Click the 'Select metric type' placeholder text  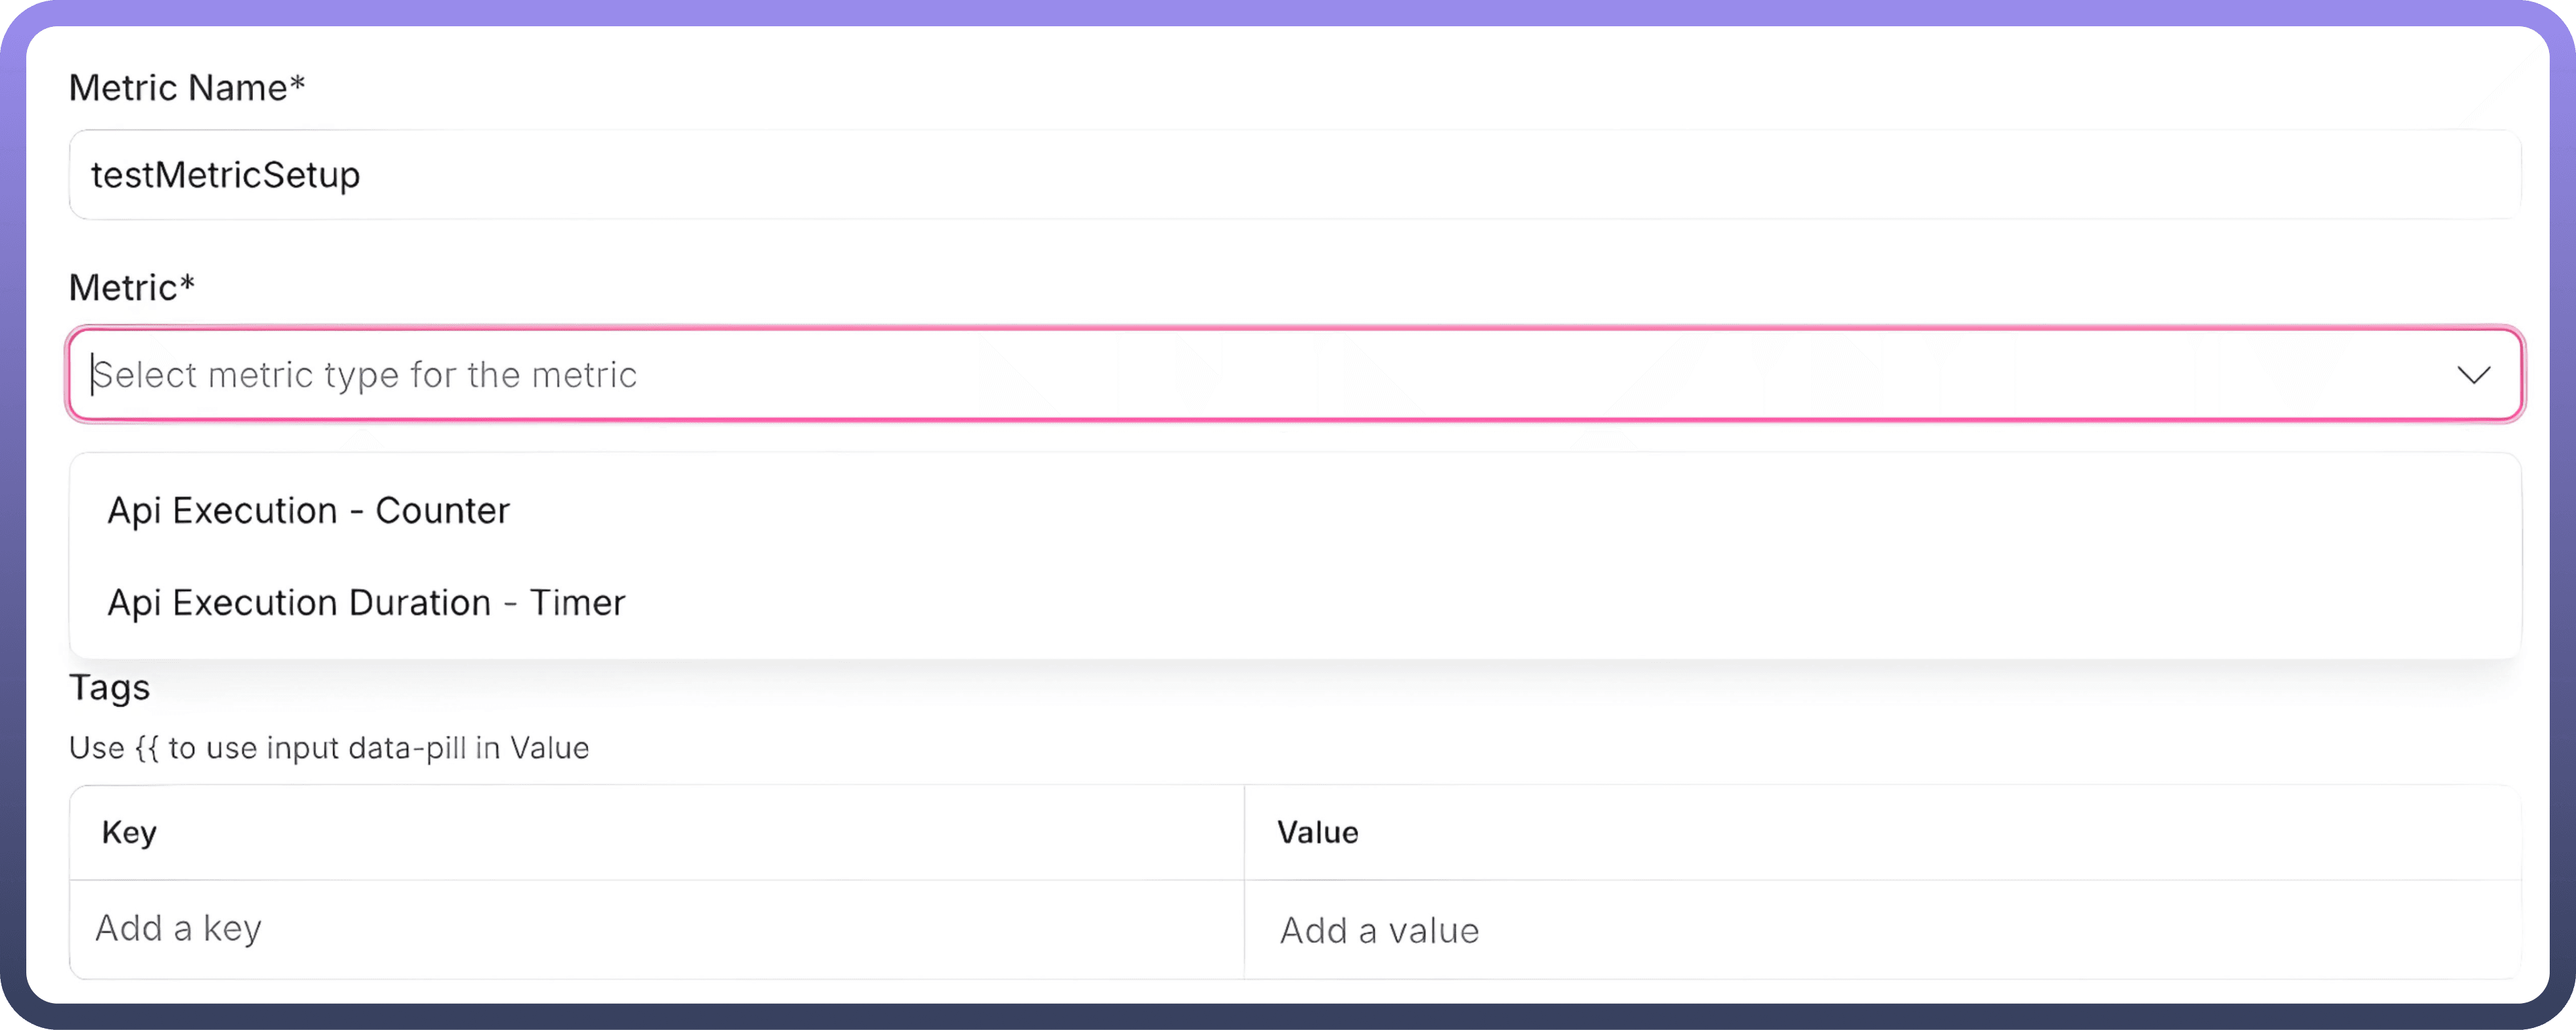(x=365, y=375)
